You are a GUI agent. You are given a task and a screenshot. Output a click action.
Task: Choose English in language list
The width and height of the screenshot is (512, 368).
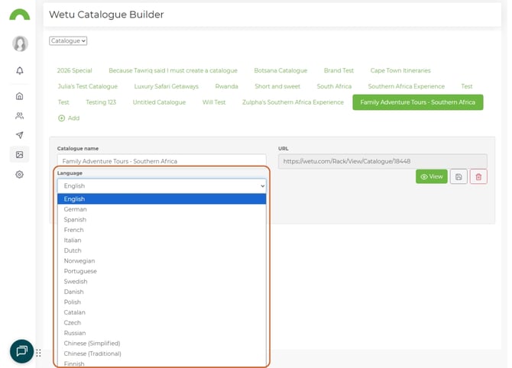(162, 199)
